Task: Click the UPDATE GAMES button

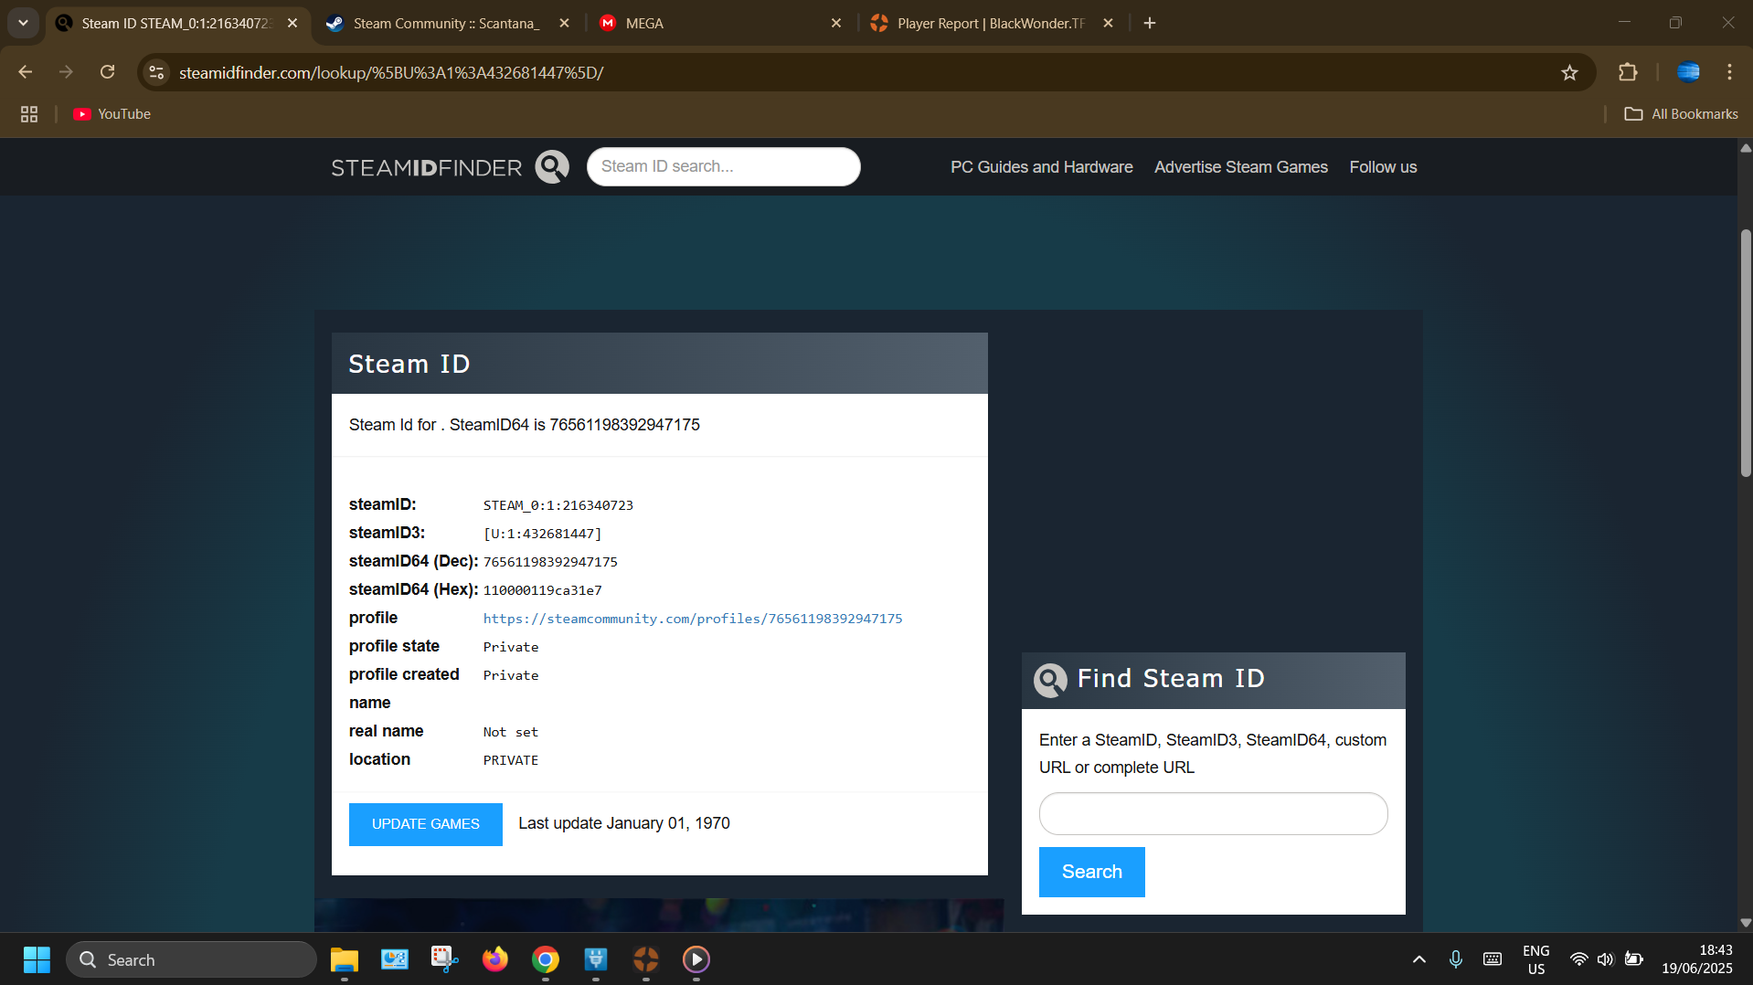Action: tap(425, 824)
